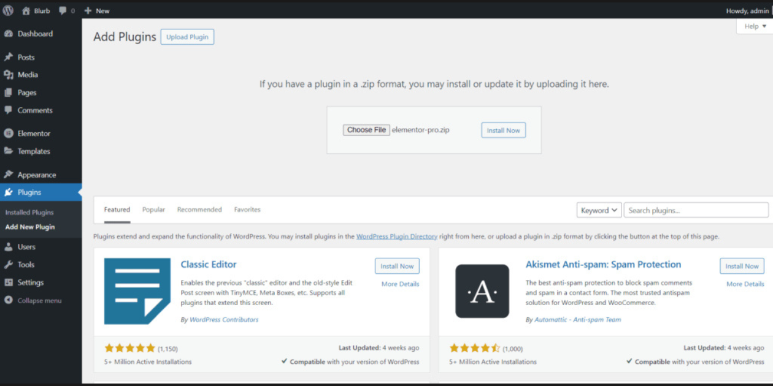The image size is (773, 386).
Task: Open the Keyword search type dropdown
Action: coord(599,210)
